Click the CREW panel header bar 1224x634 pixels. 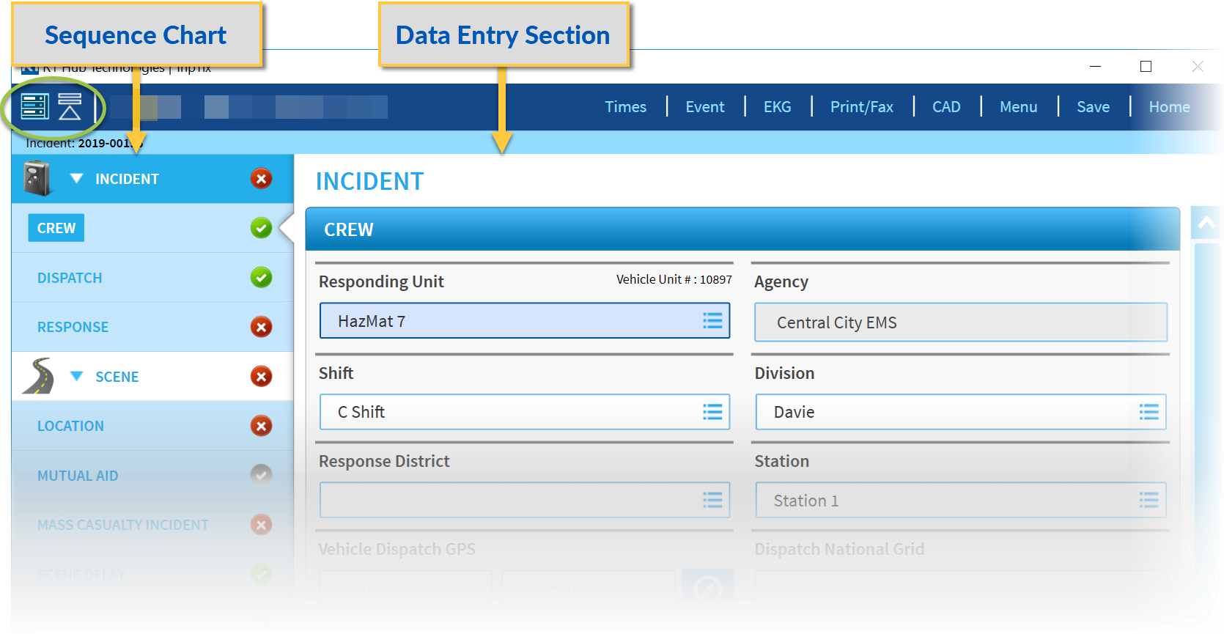pos(742,229)
